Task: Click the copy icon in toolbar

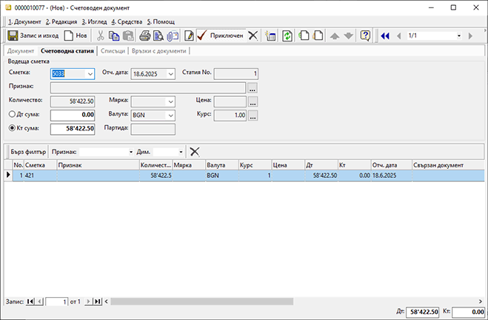Action: pos(114,36)
